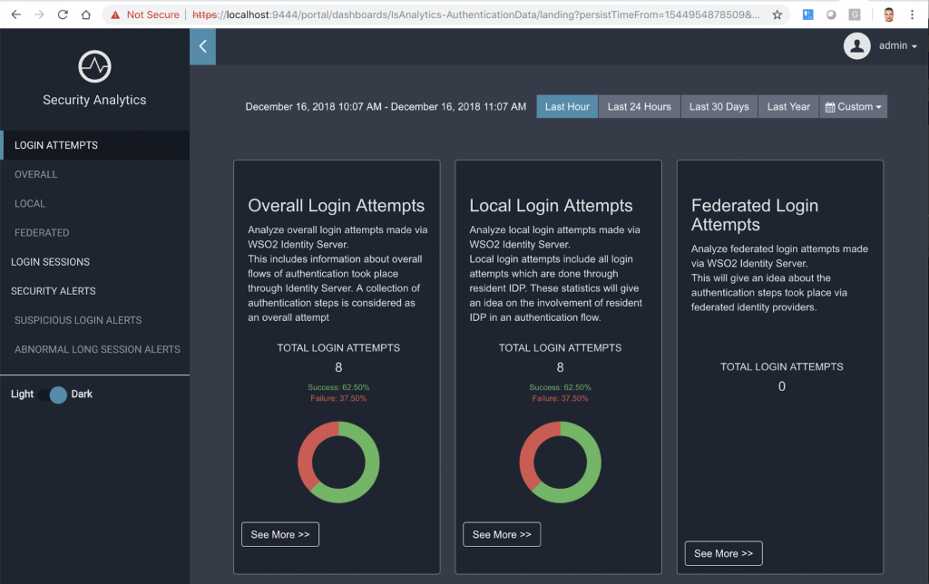
Task: Click the admin user avatar icon
Action: click(856, 46)
